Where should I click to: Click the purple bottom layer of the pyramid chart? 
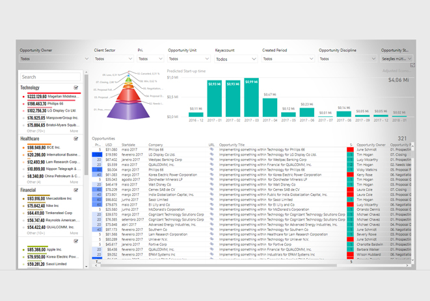128,111
